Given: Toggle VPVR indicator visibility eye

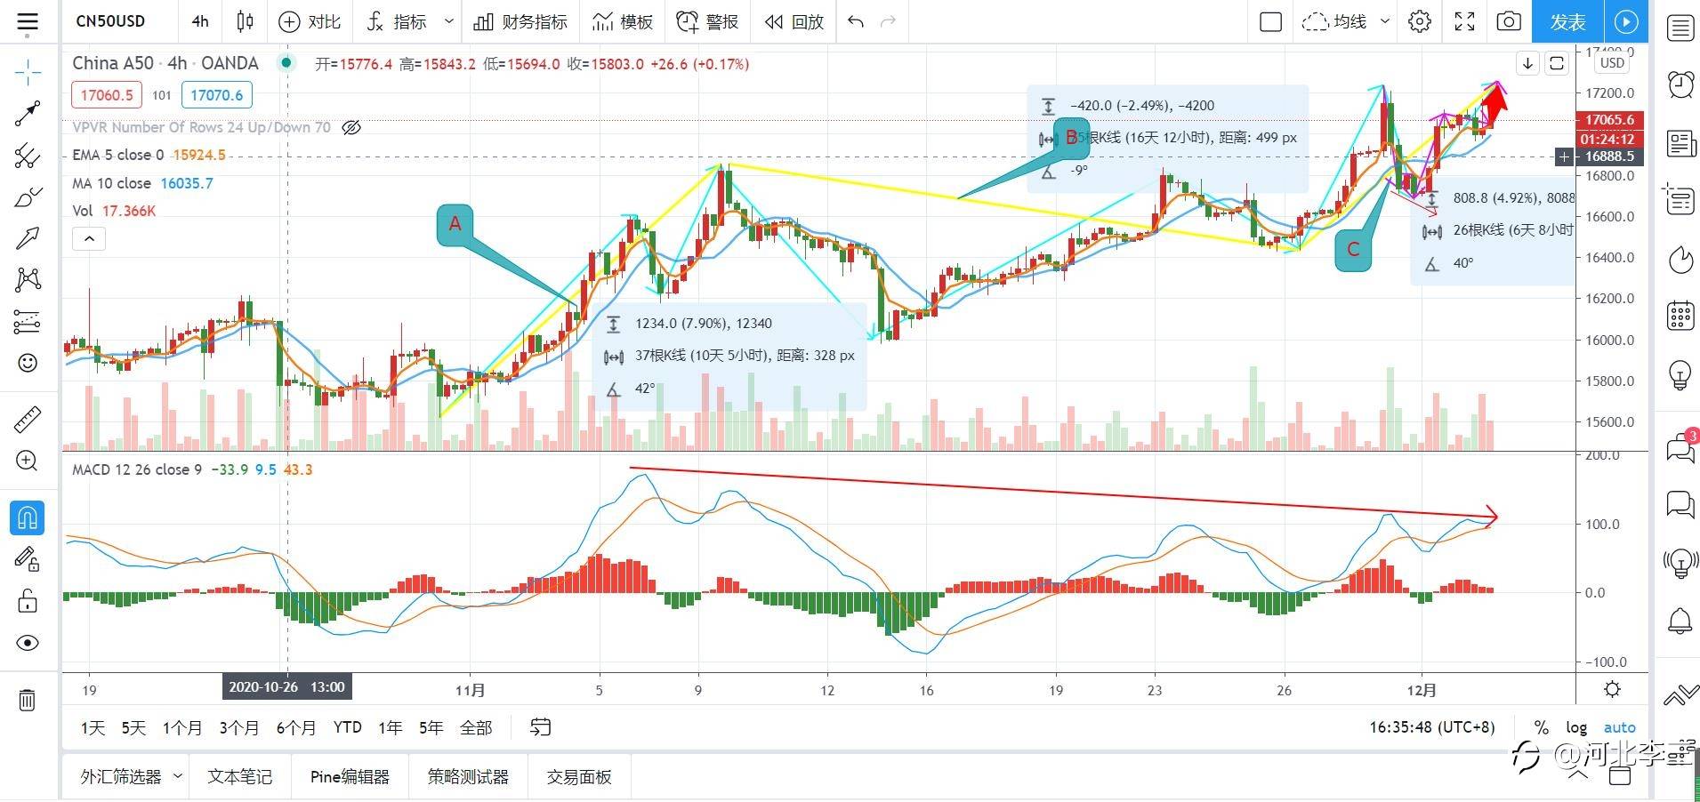Looking at the screenshot, I should point(351,127).
